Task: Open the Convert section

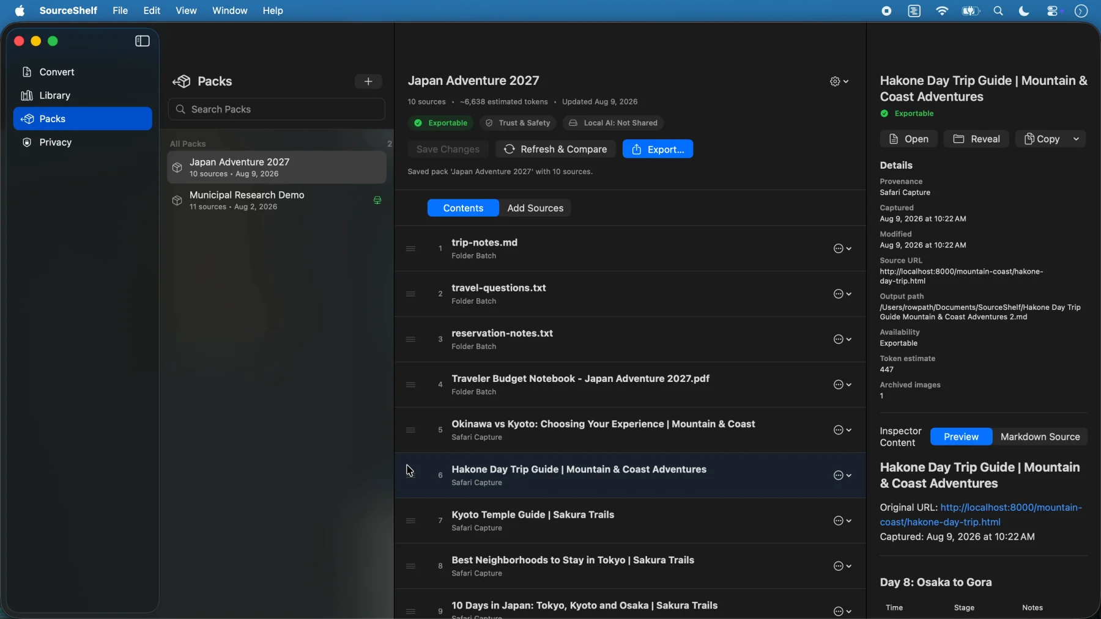Action: click(83, 72)
